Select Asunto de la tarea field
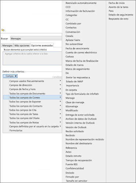Viewport: 136px width, 183px height. click(x=118, y=7)
